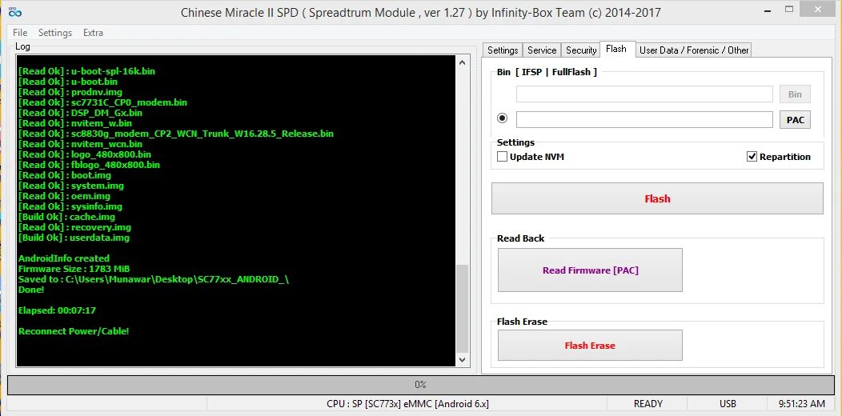Viewport: 842px width, 416px height.
Task: Click the Flash Erase button
Action: [x=590, y=345]
